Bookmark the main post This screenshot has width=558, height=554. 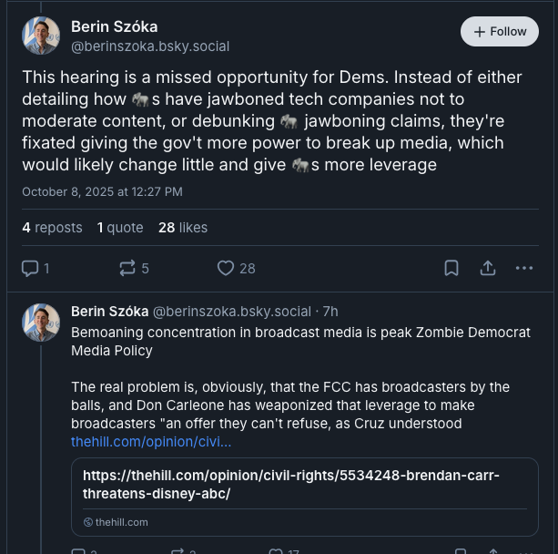[451, 268]
